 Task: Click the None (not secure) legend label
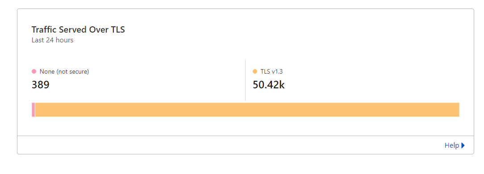pyautogui.click(x=64, y=71)
